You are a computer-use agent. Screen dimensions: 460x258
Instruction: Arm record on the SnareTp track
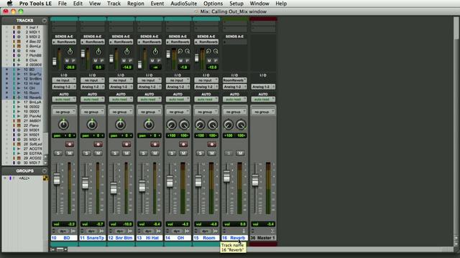pyautogui.click(x=98, y=144)
